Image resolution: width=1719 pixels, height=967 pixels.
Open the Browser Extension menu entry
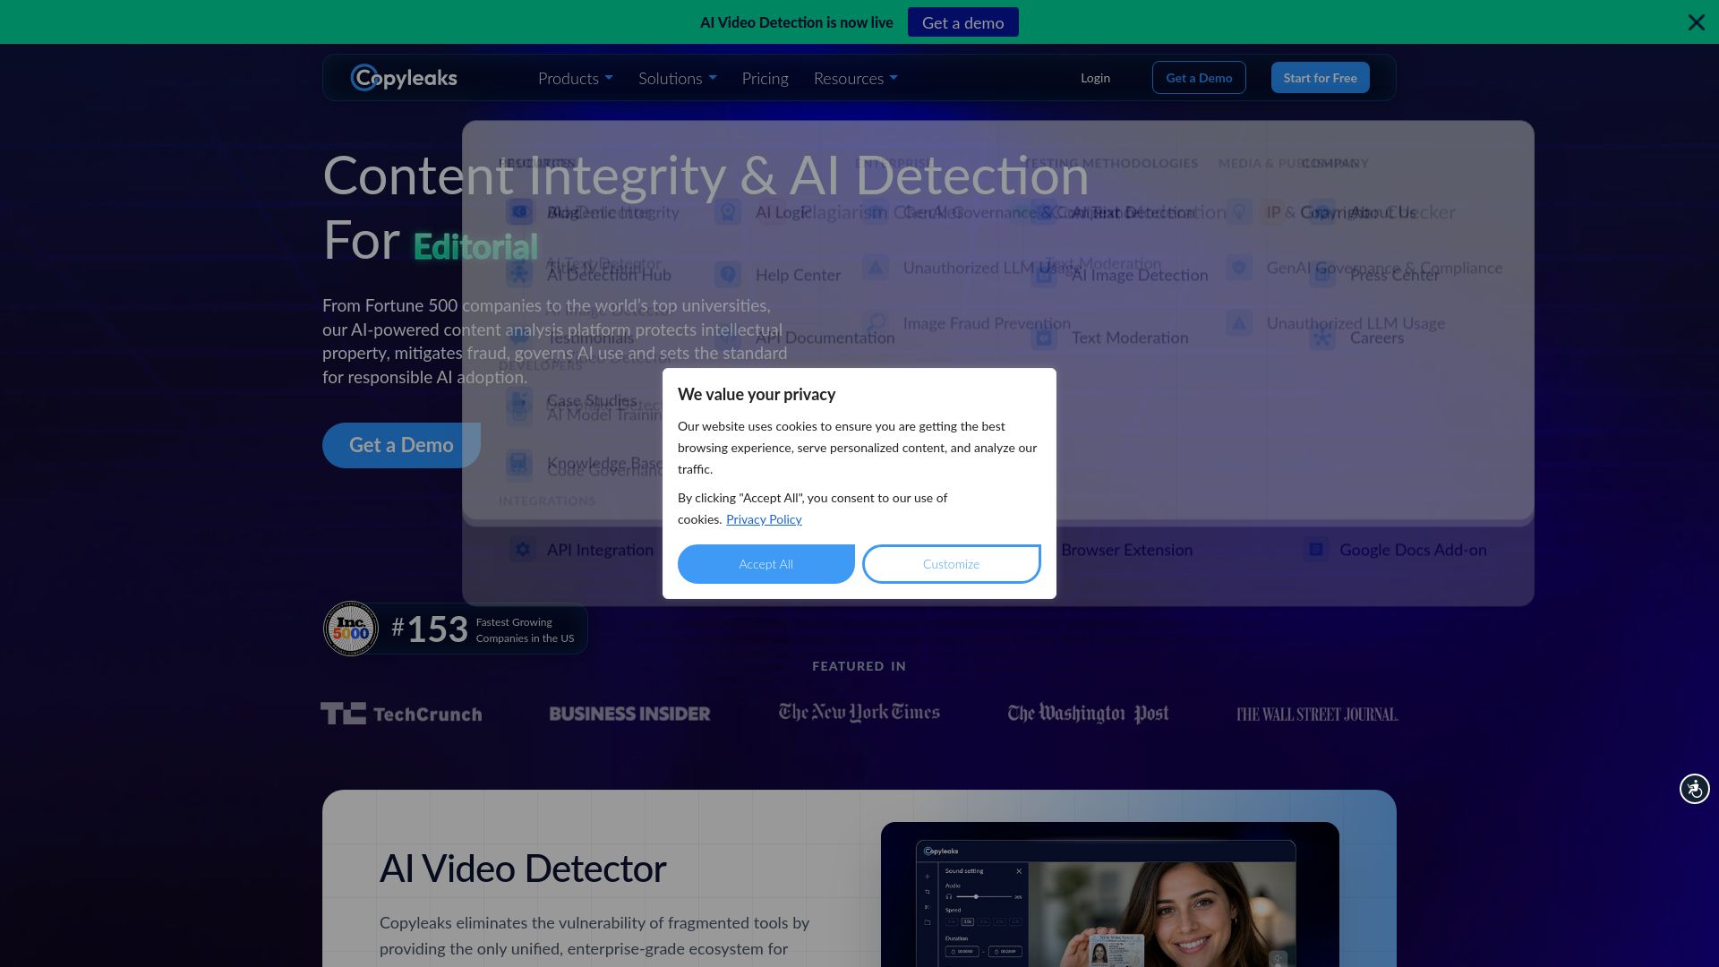(x=1127, y=550)
